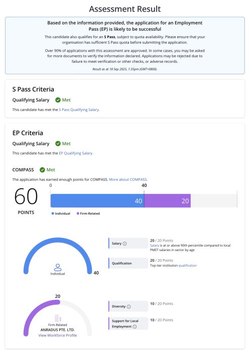Open the S Pass Qualifying Salary link
251x351 pixels.
point(79,109)
